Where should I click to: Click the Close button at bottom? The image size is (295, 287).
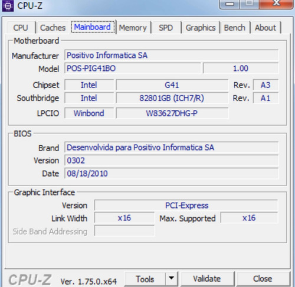263,279
